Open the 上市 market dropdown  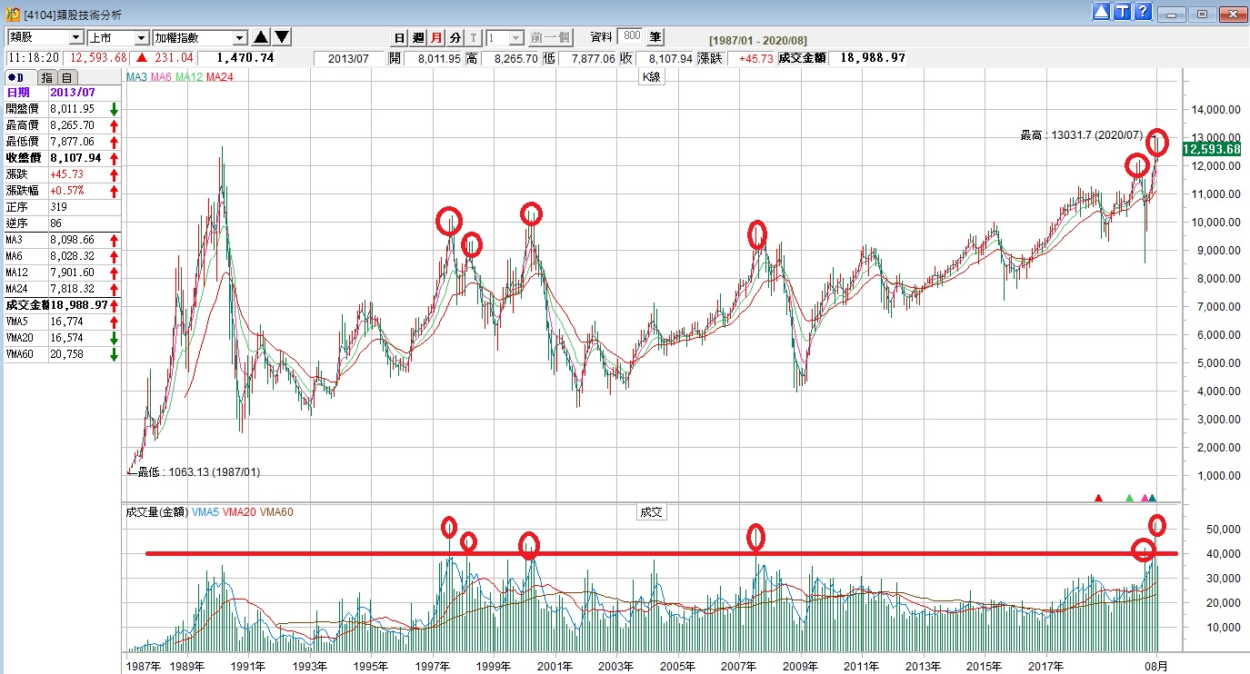click(118, 37)
